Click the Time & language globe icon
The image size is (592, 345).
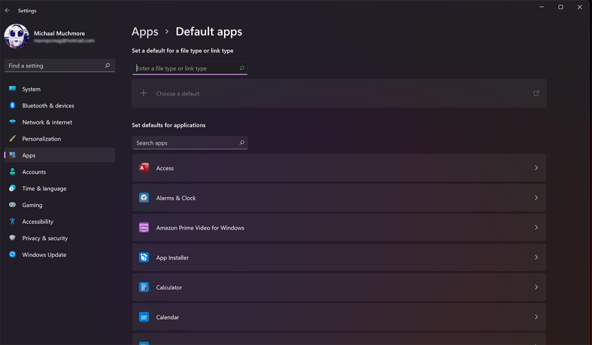[x=12, y=188]
